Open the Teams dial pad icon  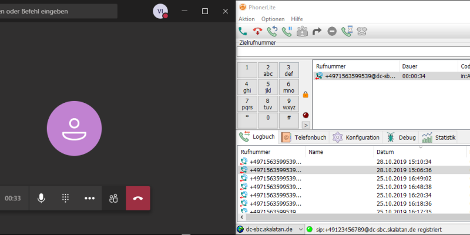[66, 199]
